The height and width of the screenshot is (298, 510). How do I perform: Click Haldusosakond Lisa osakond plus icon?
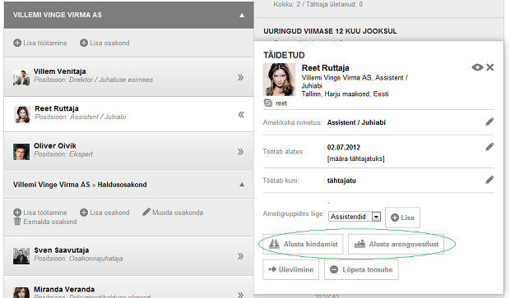click(84, 213)
